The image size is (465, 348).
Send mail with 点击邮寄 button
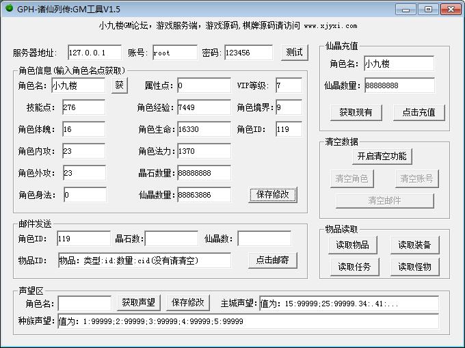(x=272, y=260)
